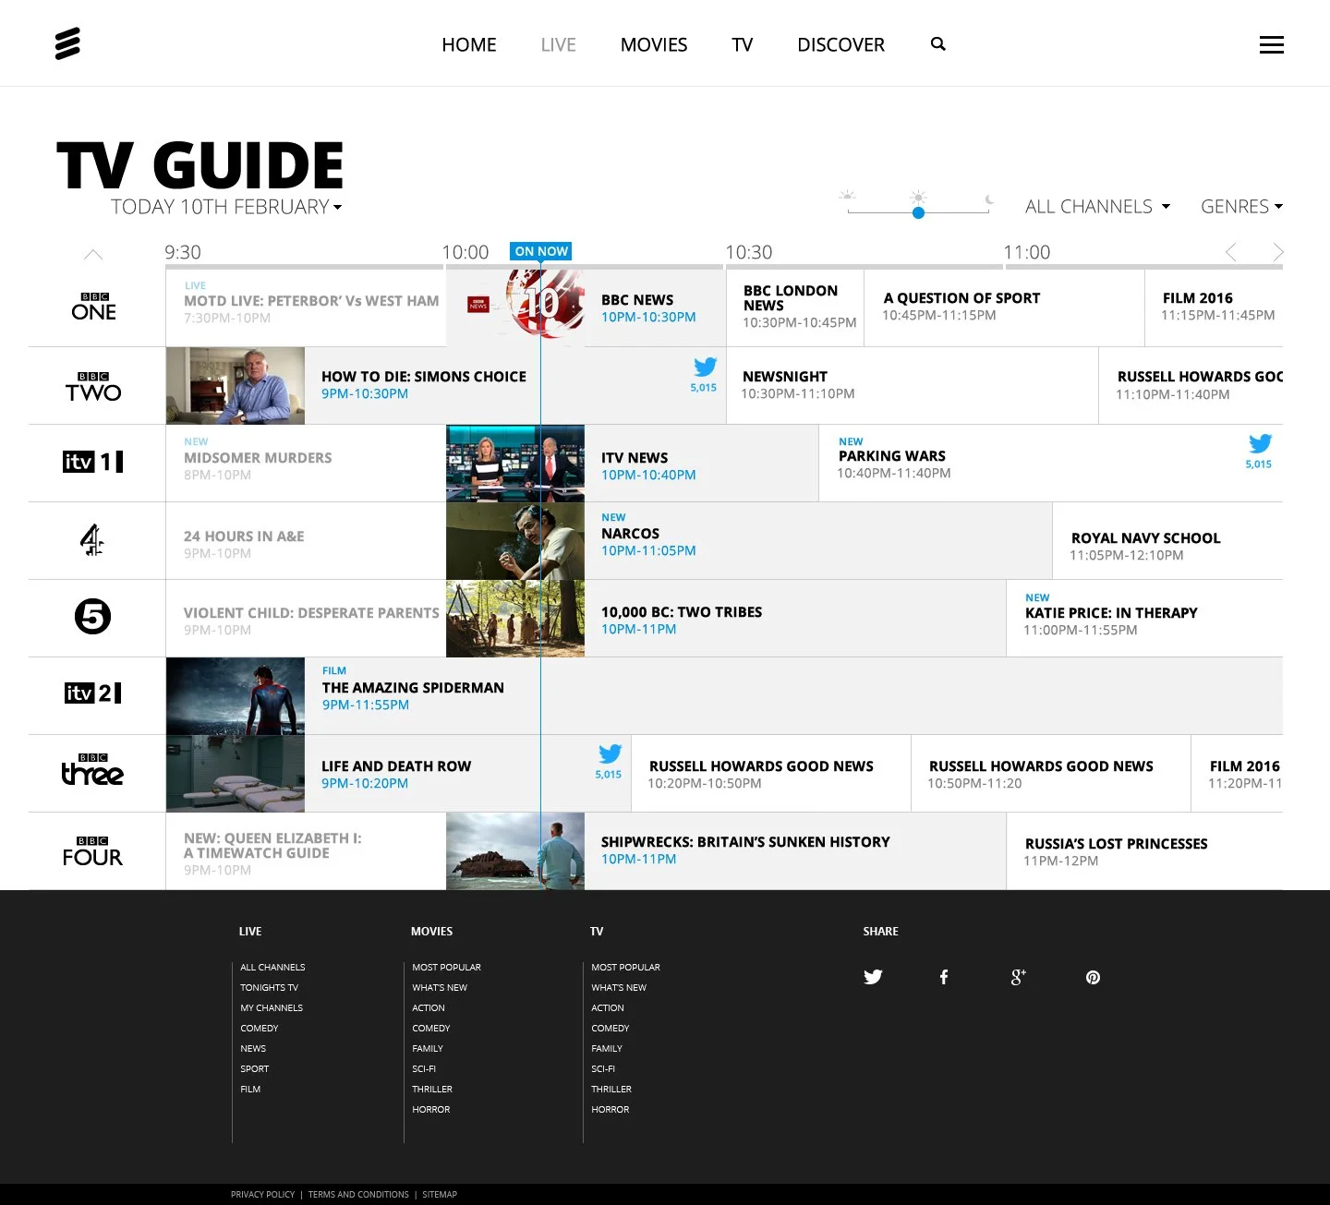Open the hamburger menu icon
The width and height of the screenshot is (1330, 1205).
1272,44
